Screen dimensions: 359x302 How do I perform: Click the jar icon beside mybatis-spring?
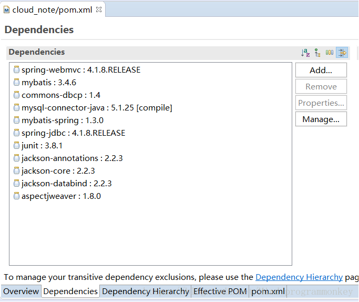click(16, 120)
